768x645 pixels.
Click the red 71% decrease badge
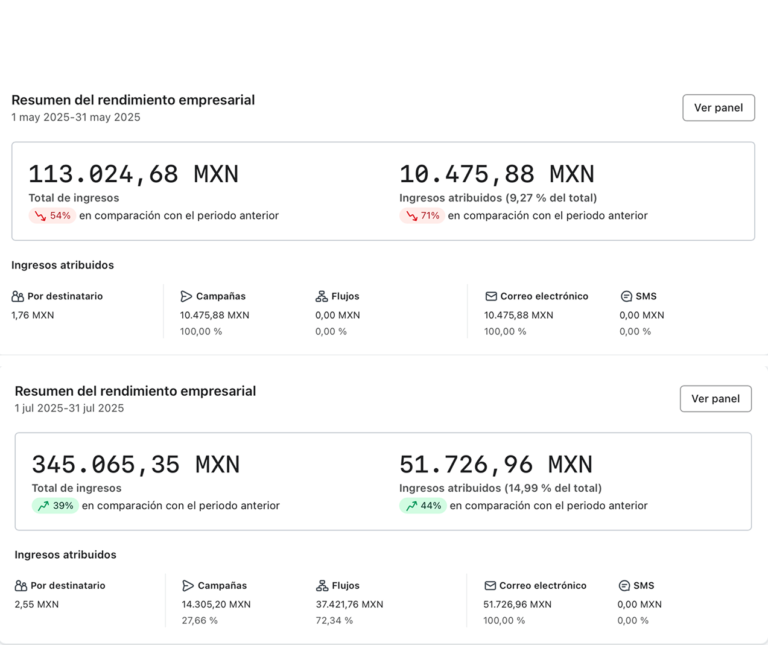(422, 215)
